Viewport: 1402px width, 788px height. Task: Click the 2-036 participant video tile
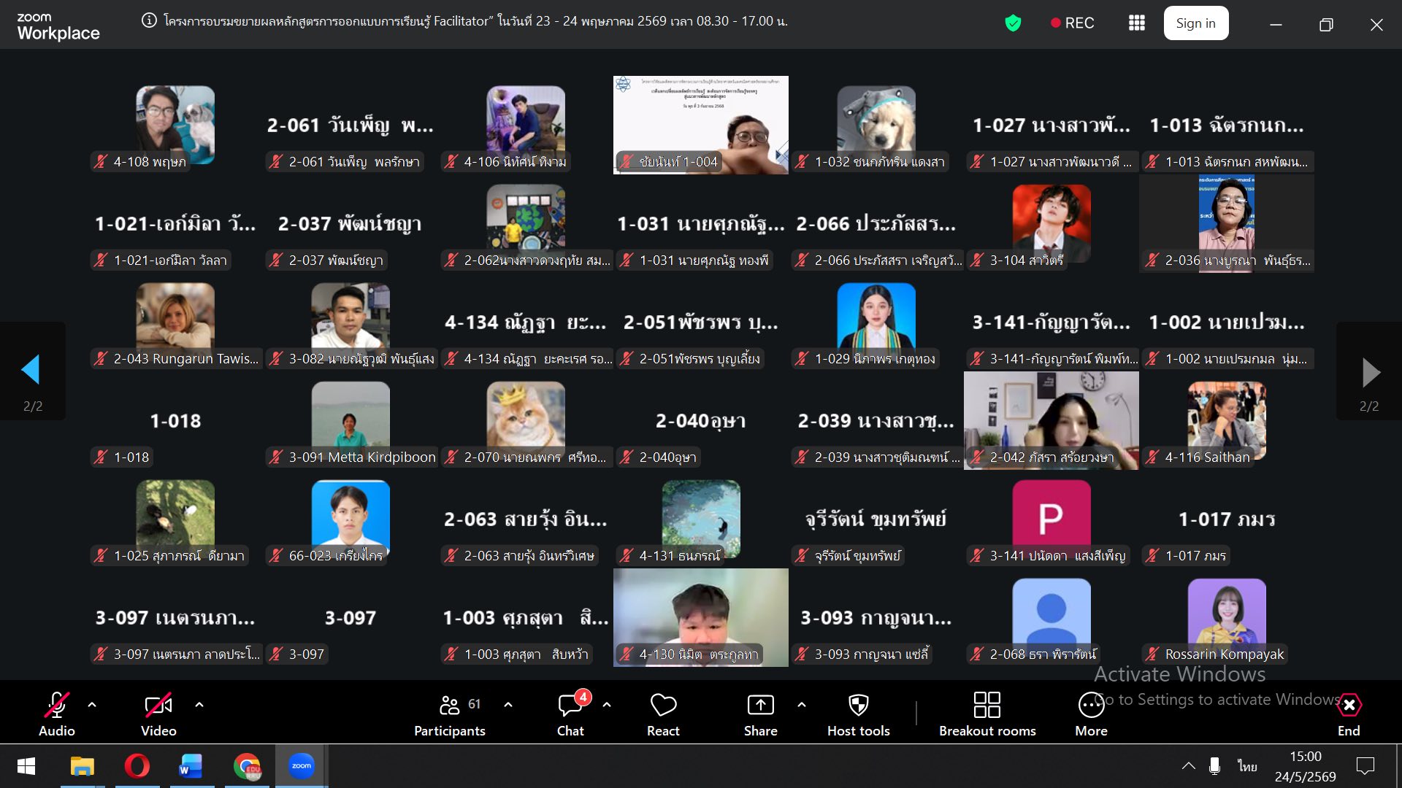click(1227, 224)
